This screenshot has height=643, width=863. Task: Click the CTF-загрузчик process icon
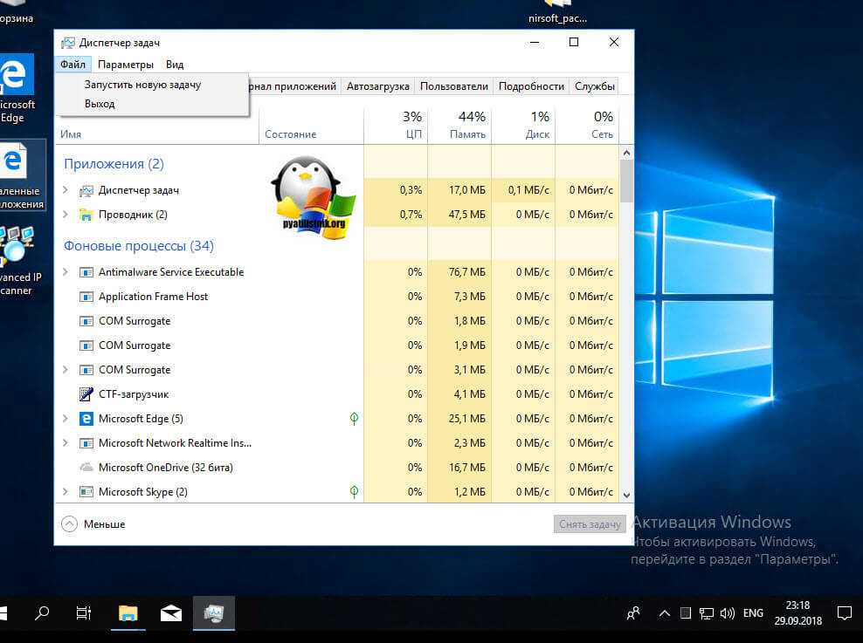coord(86,394)
